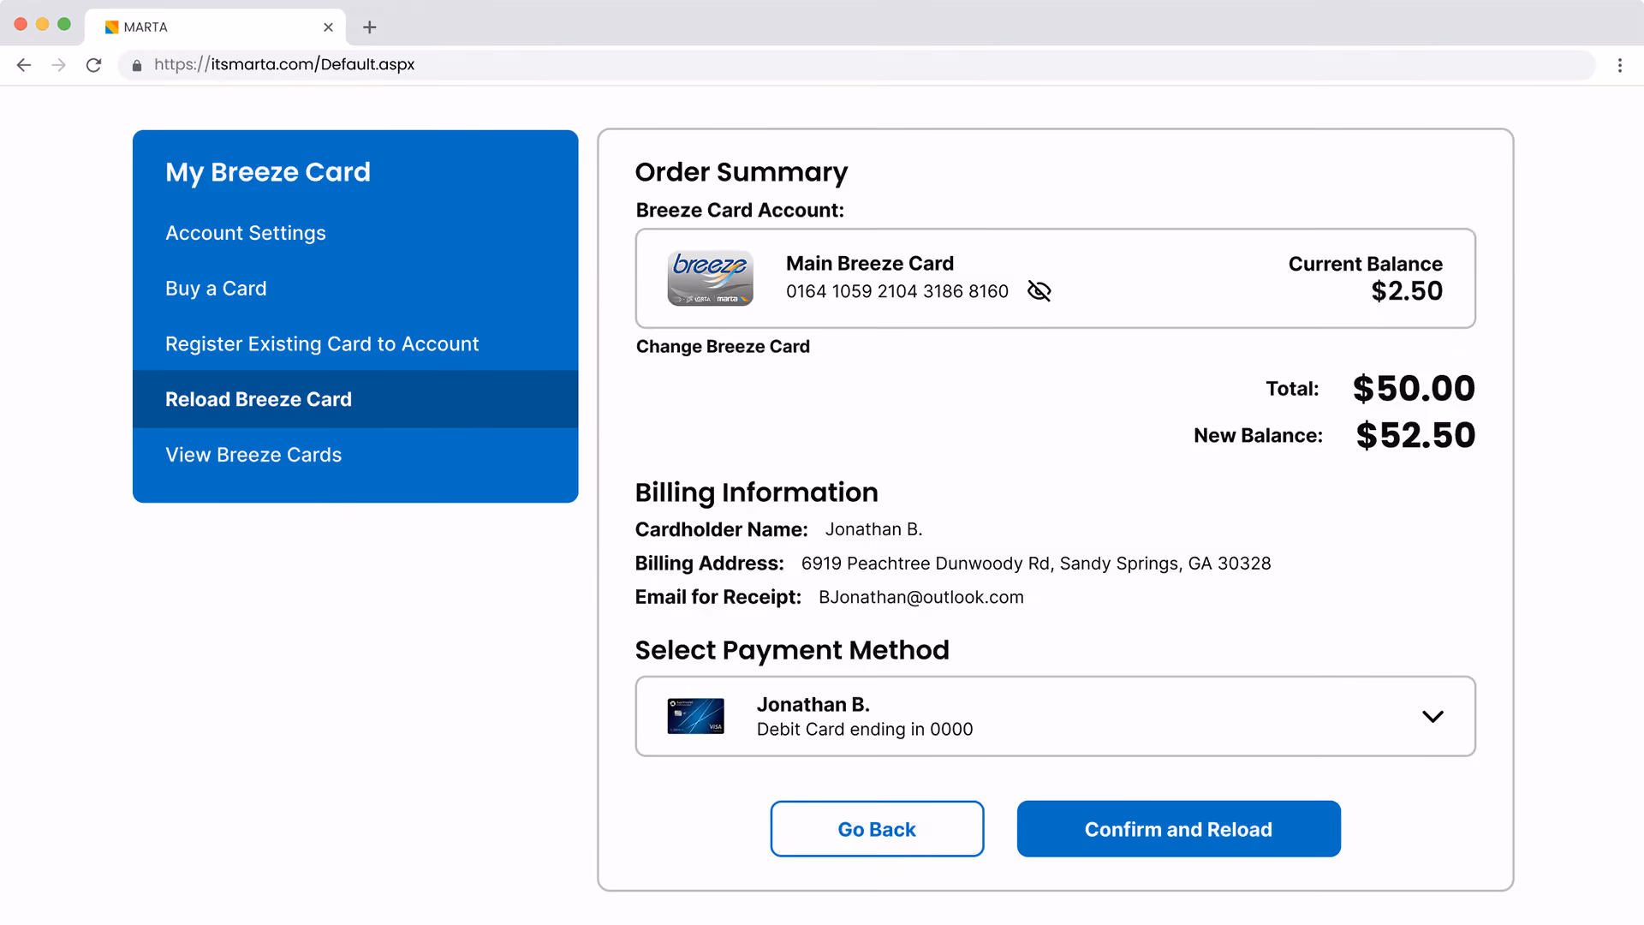Click the billing address 6919 Peachtree Dunwoody
Viewport: 1644px width, 925px height.
pyautogui.click(x=1036, y=564)
